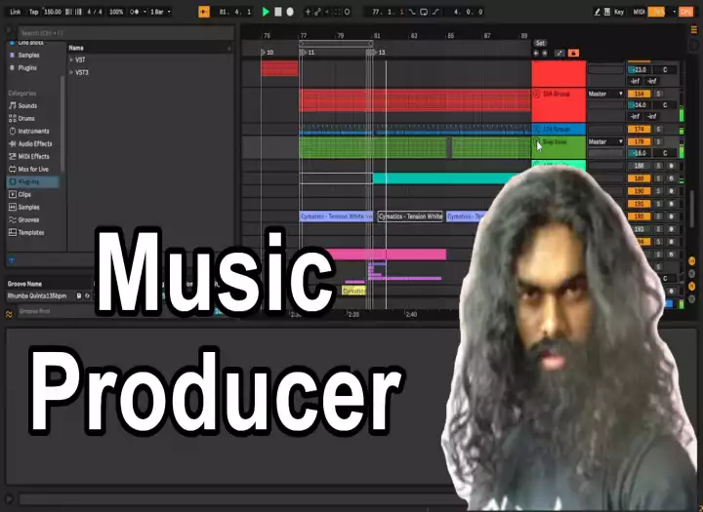Toggle the Draw mode pencil icon
Viewport: 703px width, 512px height.
[597, 12]
